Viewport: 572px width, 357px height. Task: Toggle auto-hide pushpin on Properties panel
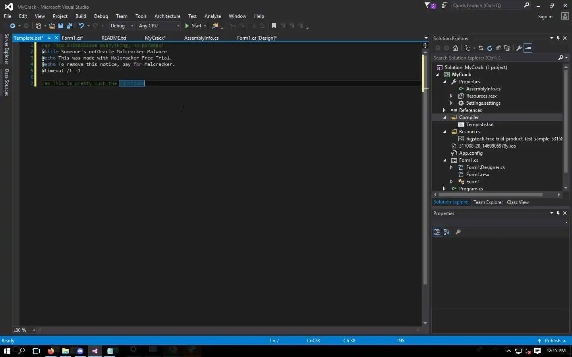(558, 213)
